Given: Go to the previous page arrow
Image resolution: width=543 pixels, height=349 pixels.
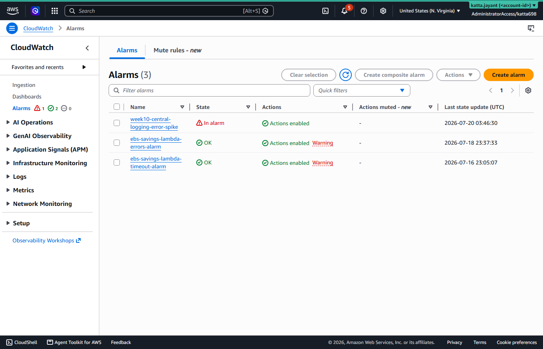Looking at the screenshot, I should point(491,90).
